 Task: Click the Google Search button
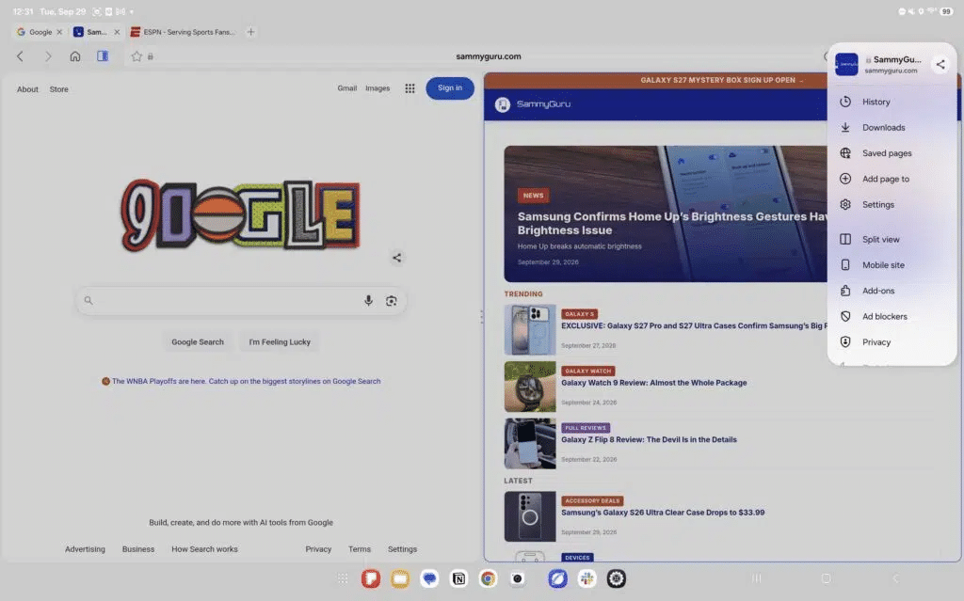pyautogui.click(x=198, y=342)
